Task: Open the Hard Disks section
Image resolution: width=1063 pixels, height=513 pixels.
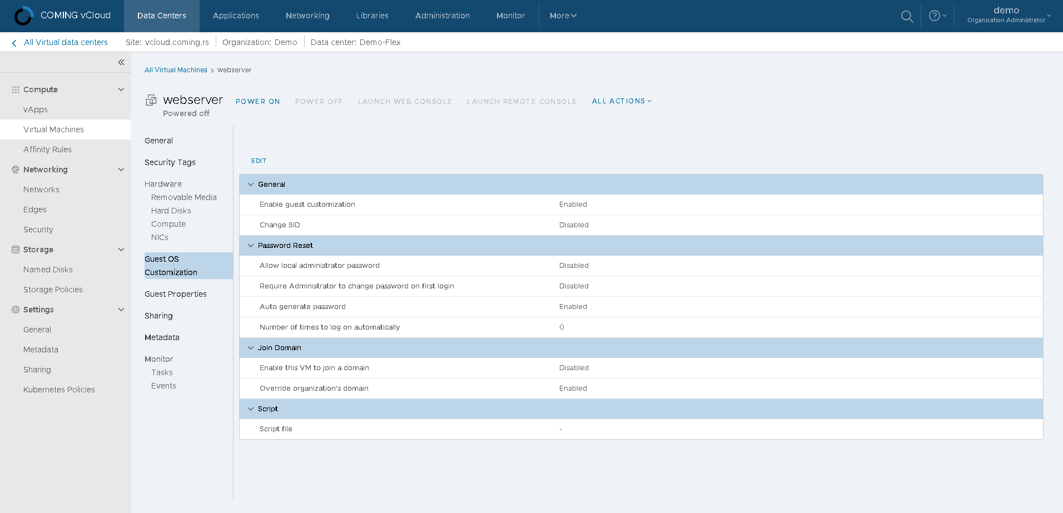Action: pos(171,211)
